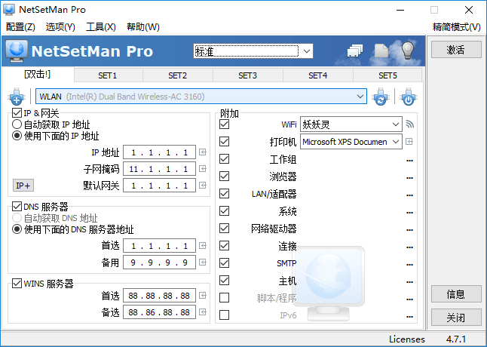
Task: Click the IP 地址 input field
Action: click(x=159, y=152)
